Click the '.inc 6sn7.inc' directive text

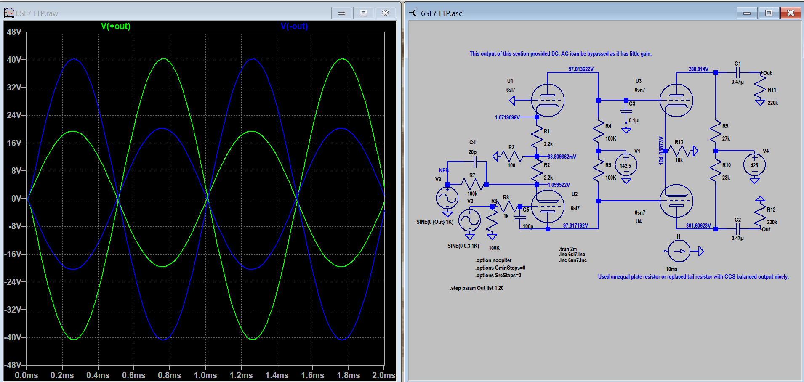[x=573, y=260]
